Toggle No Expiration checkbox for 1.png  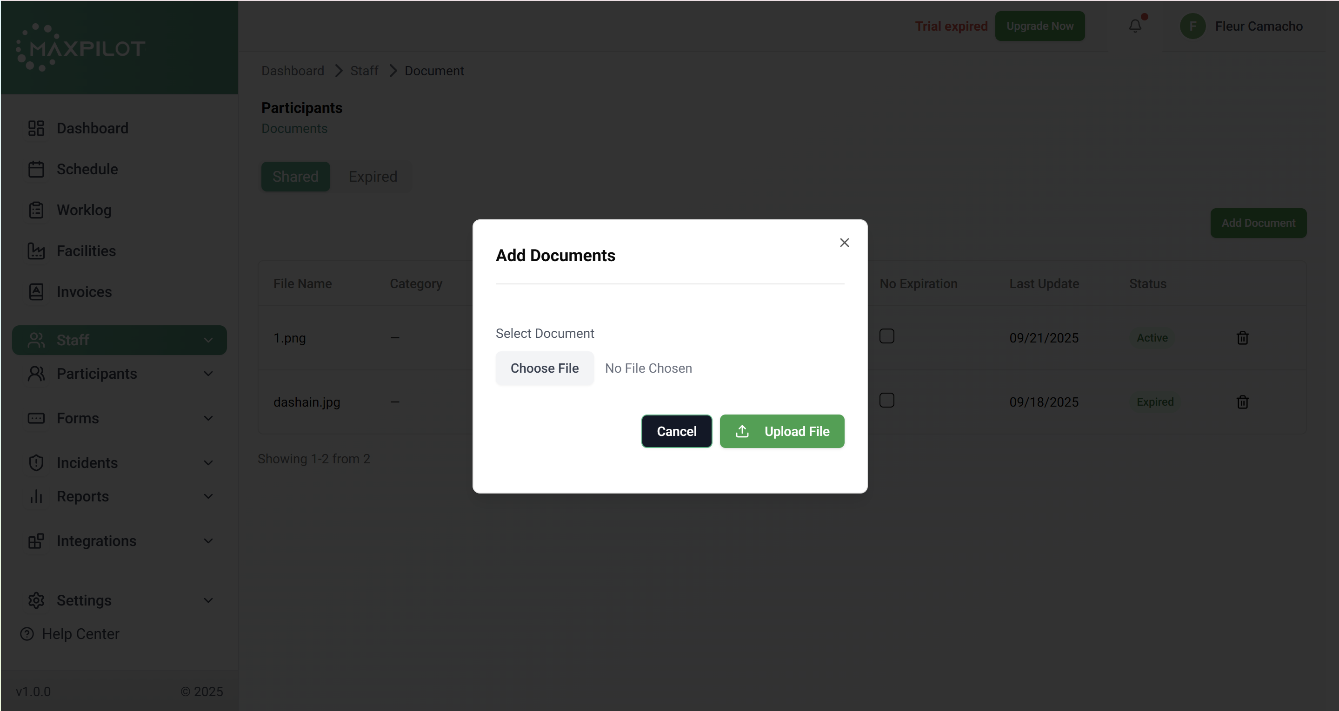coord(887,336)
